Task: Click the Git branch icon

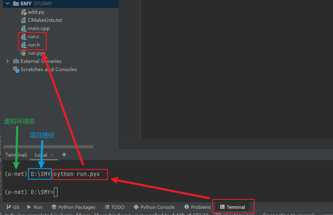Action: (9, 207)
